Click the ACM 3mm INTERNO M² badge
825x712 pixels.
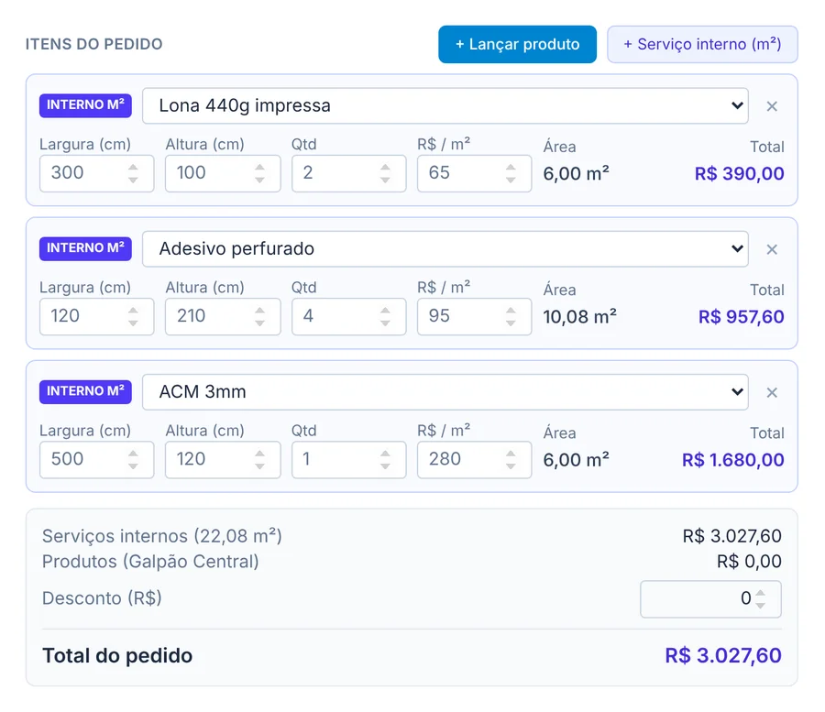pos(85,392)
